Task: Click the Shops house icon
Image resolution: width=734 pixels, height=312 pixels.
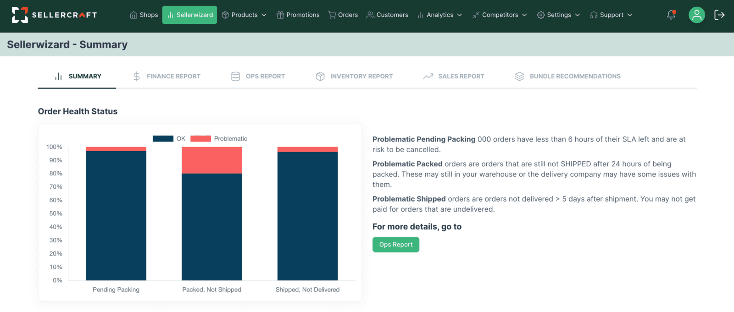Action: click(133, 15)
